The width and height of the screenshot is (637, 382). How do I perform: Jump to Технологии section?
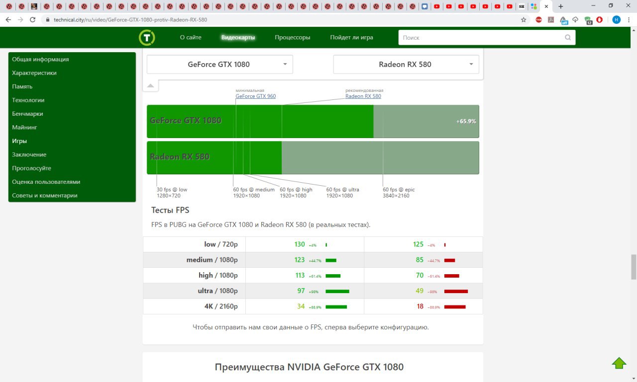(28, 100)
